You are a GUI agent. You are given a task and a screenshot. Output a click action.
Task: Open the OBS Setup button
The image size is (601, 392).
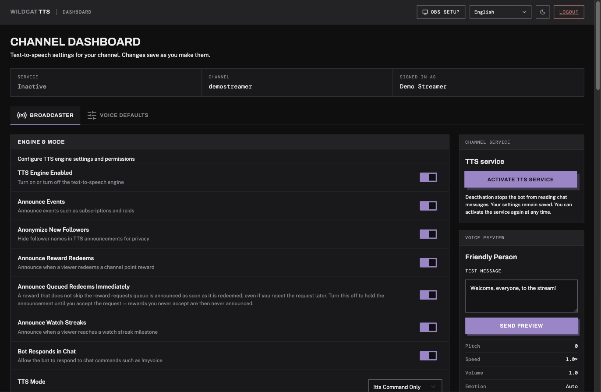click(x=441, y=12)
